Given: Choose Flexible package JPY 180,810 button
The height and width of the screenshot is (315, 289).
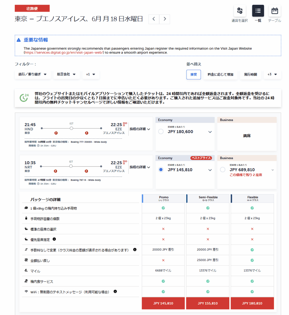Looking at the screenshot, I should [252, 303].
